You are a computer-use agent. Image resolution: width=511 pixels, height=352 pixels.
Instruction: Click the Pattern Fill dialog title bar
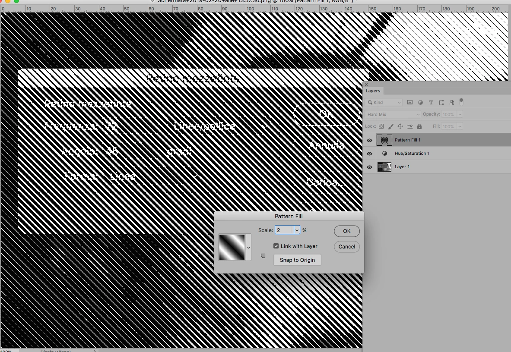coord(289,217)
